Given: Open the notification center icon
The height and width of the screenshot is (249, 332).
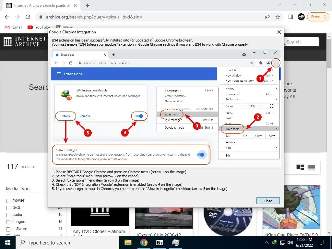Looking at the screenshot, I should pos(321,243).
